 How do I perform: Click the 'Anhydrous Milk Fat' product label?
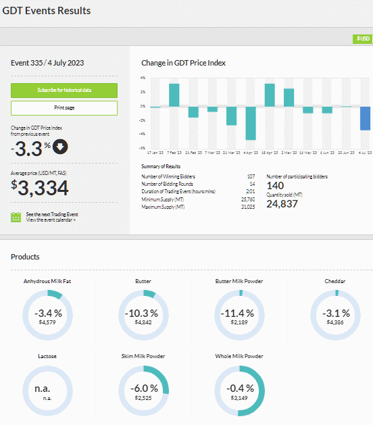[x=47, y=281]
